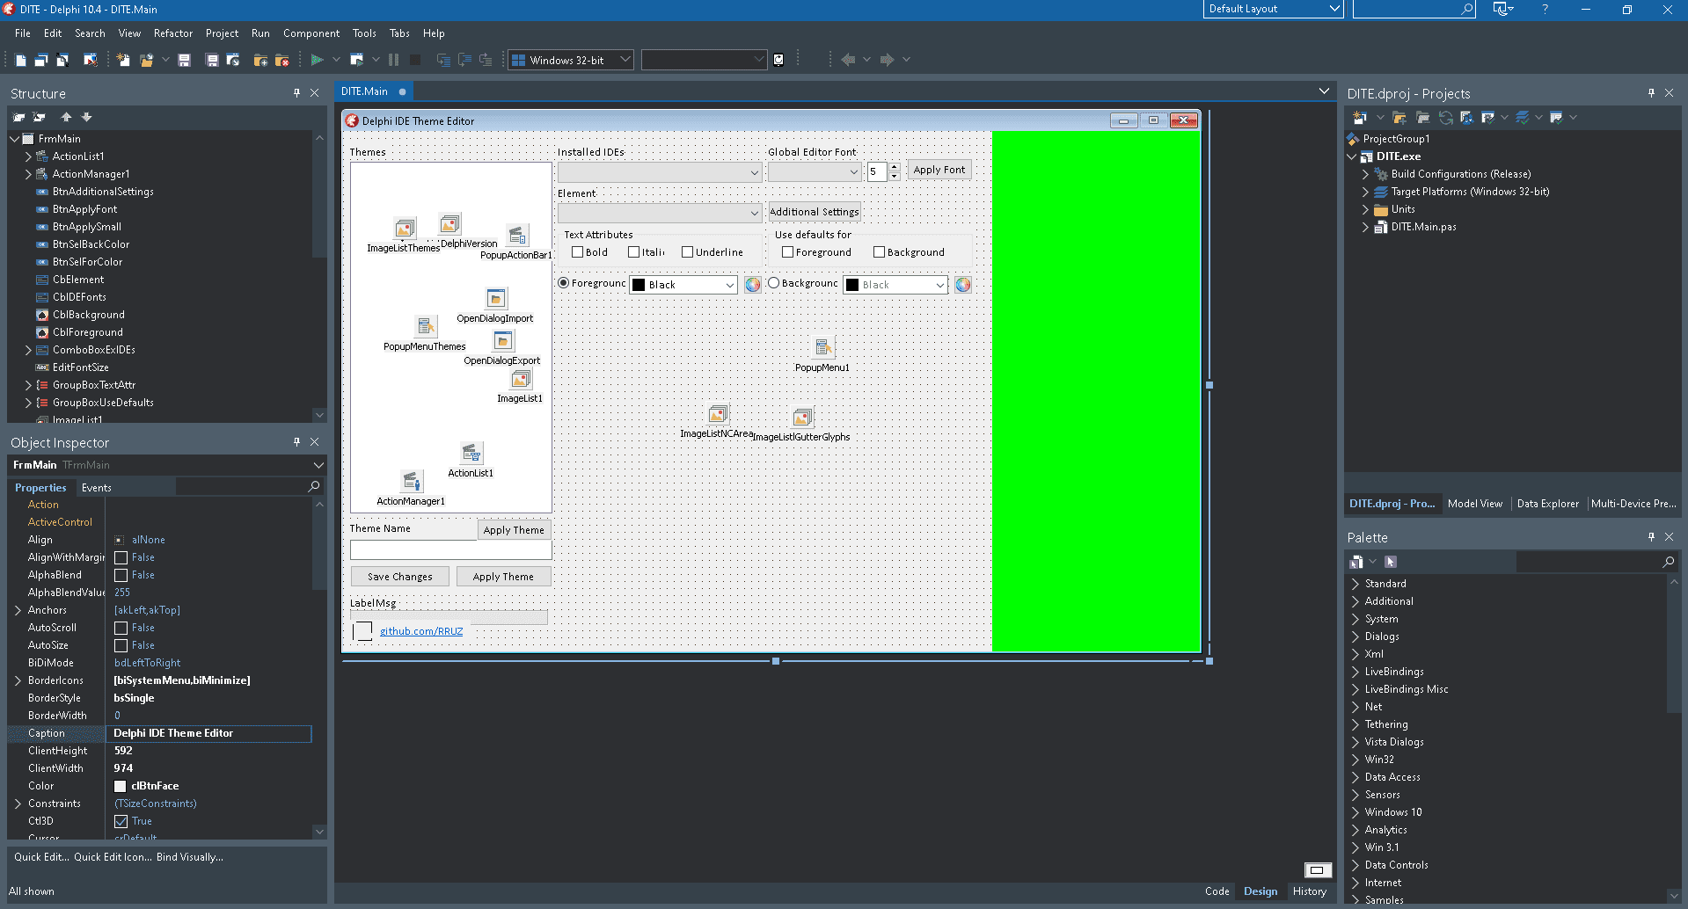Click the Caption property value field
The image size is (1688, 909).
pyautogui.click(x=209, y=733)
